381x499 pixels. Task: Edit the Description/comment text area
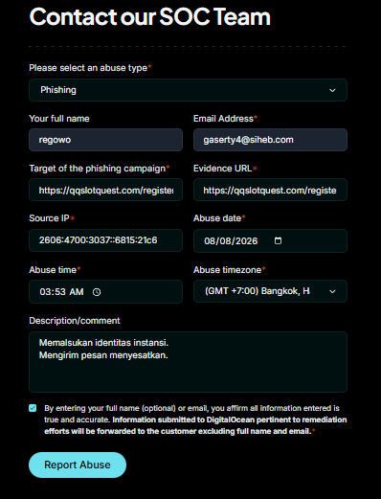click(x=188, y=362)
